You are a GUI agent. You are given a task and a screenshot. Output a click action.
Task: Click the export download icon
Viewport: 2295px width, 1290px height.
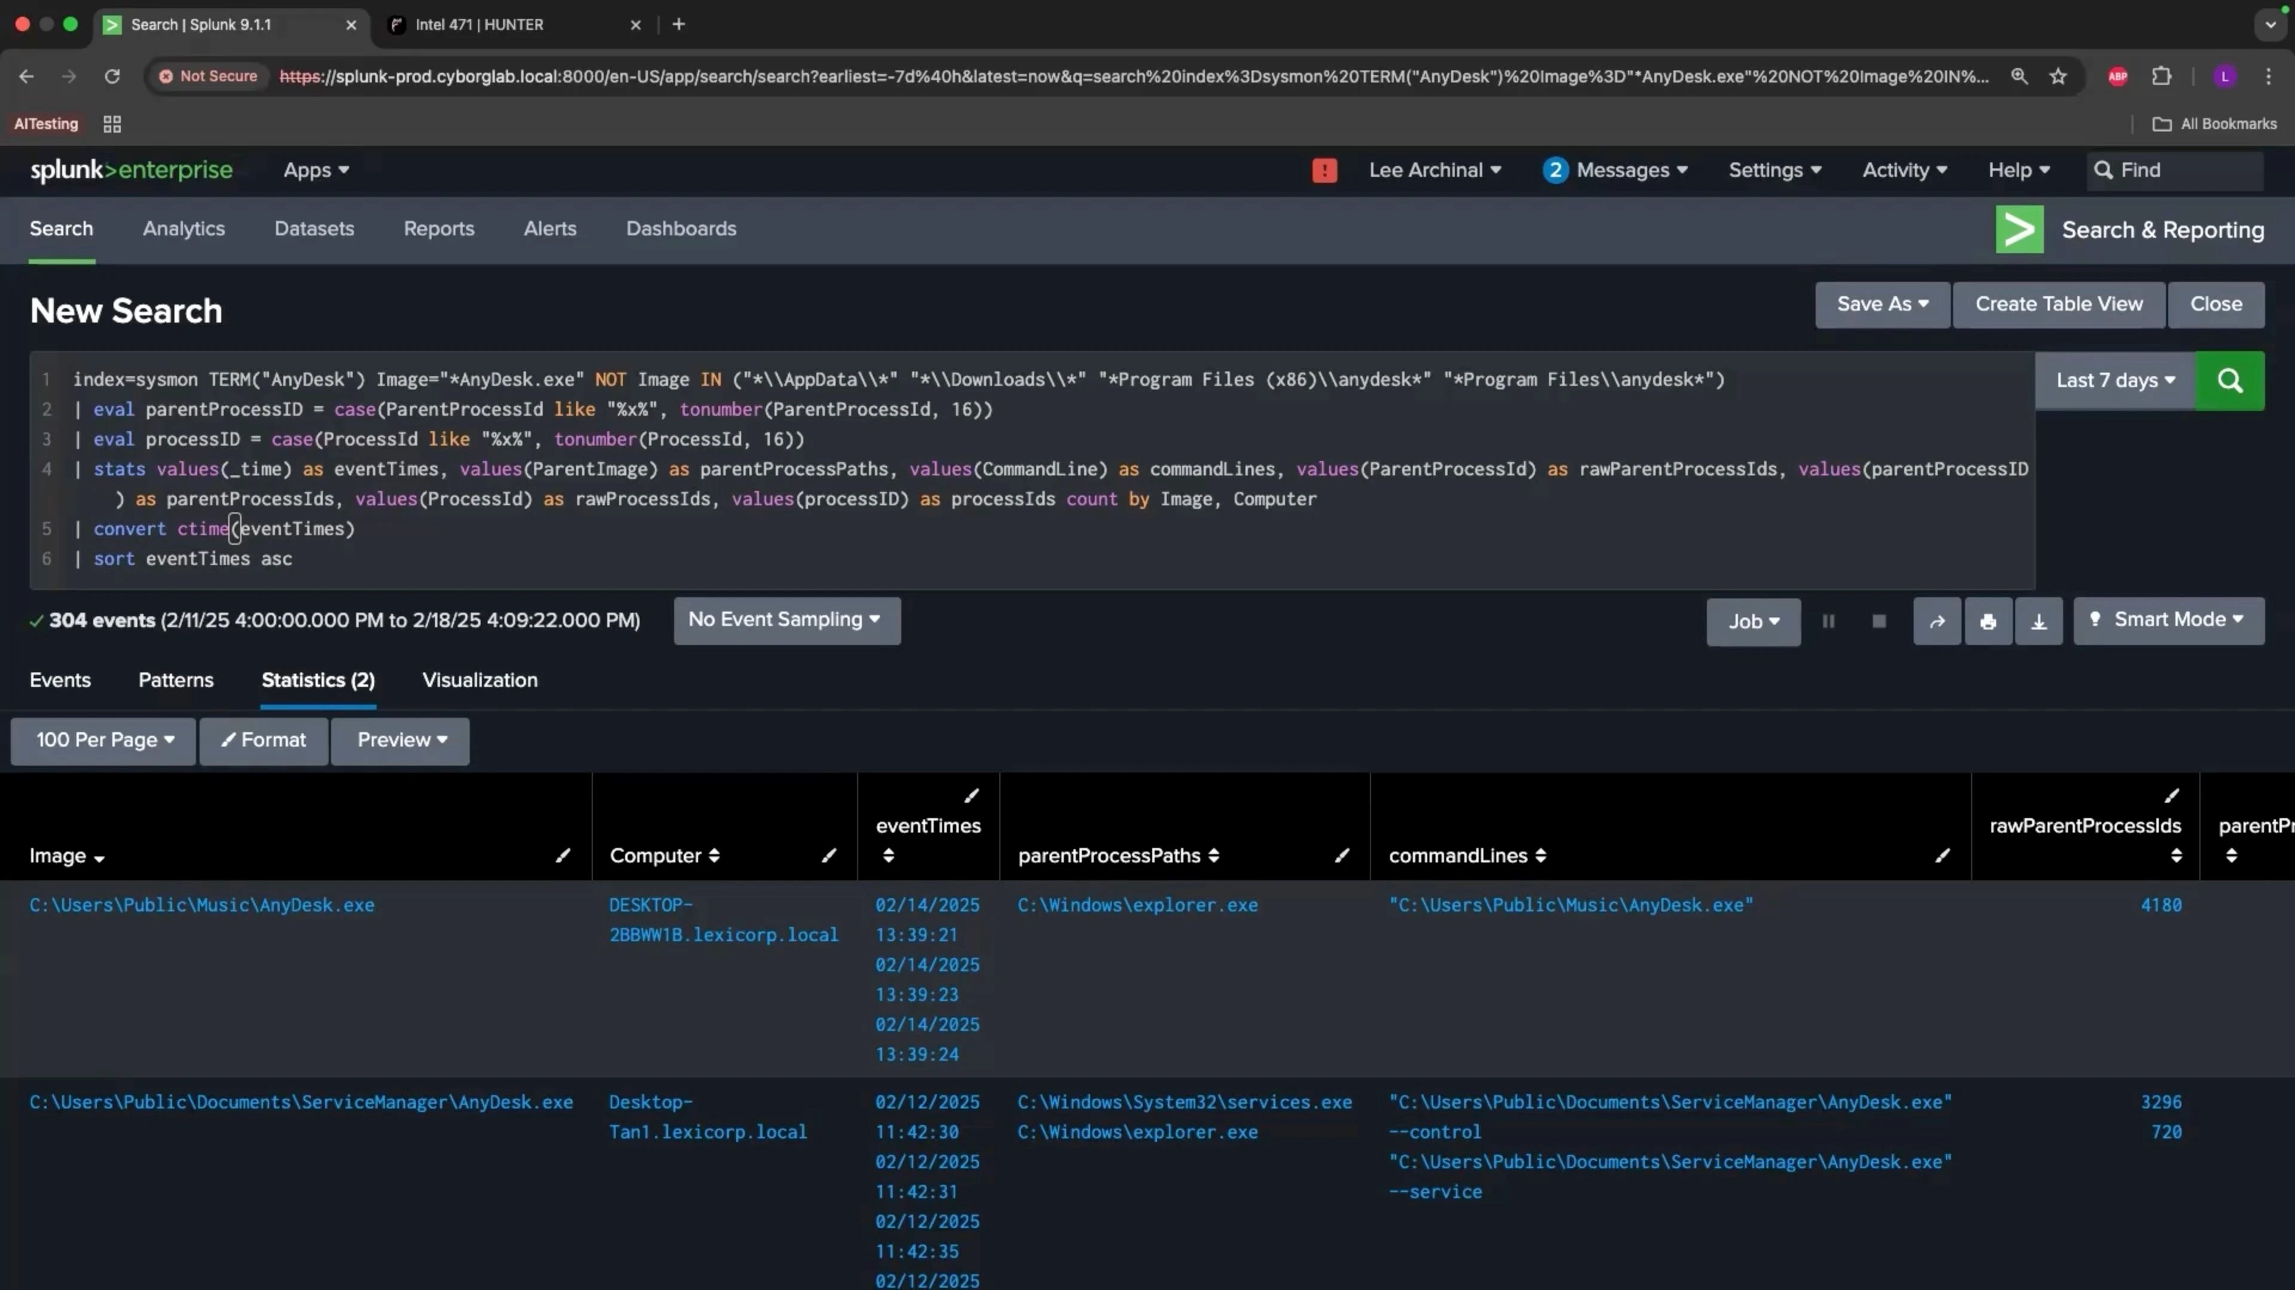click(2039, 621)
